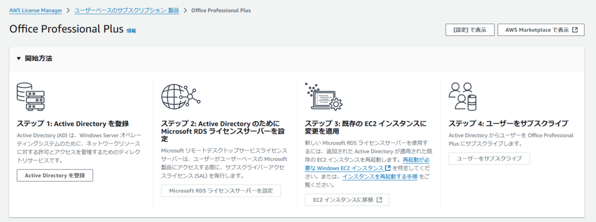The width and height of the screenshot is (596, 222).
Task: Click external icon after Windows EC2 インスタンス link
Action: pos(388,168)
